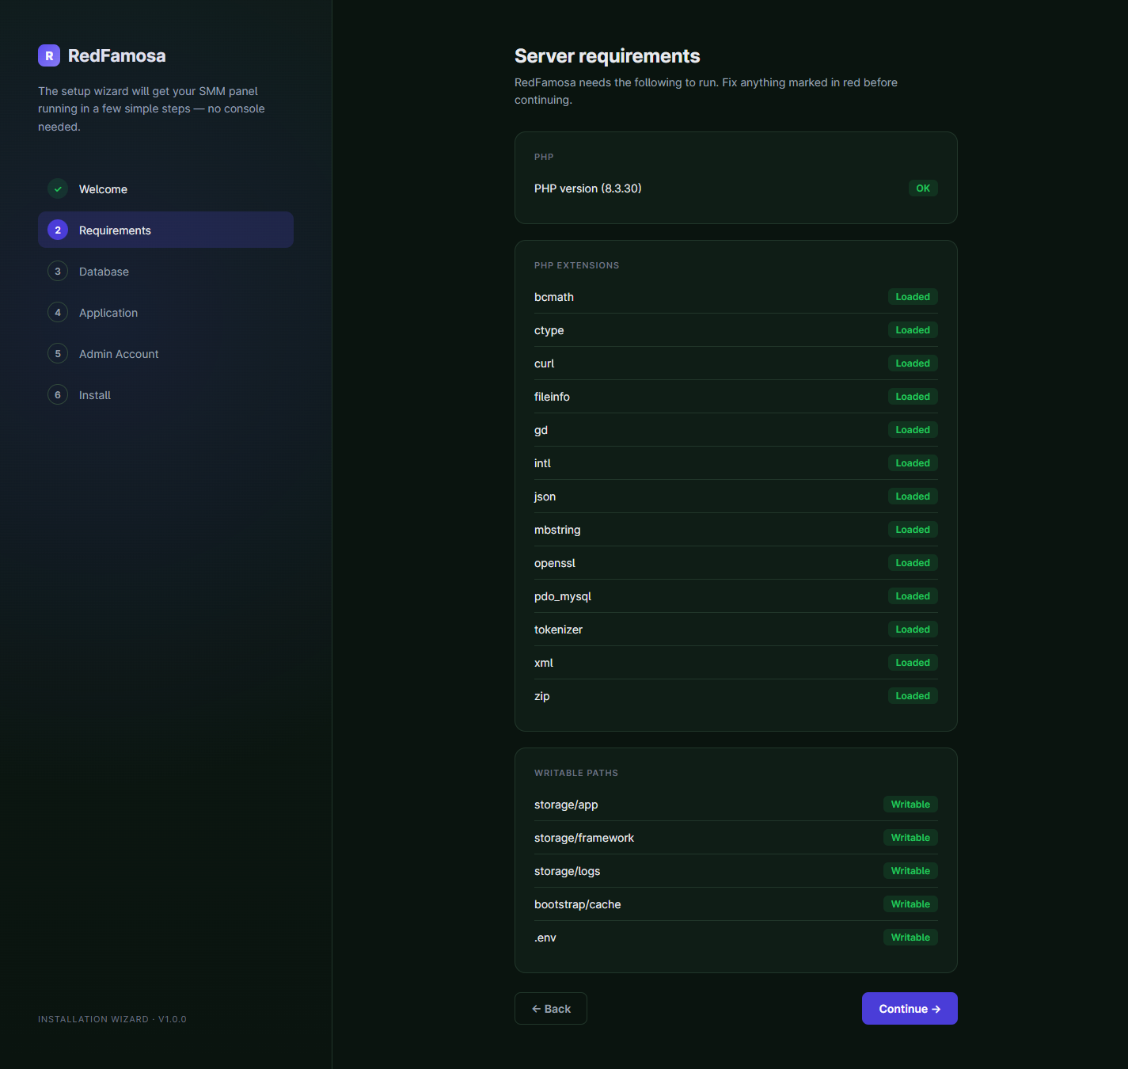Click the bcmath extension name
This screenshot has width=1128, height=1069.
click(554, 297)
